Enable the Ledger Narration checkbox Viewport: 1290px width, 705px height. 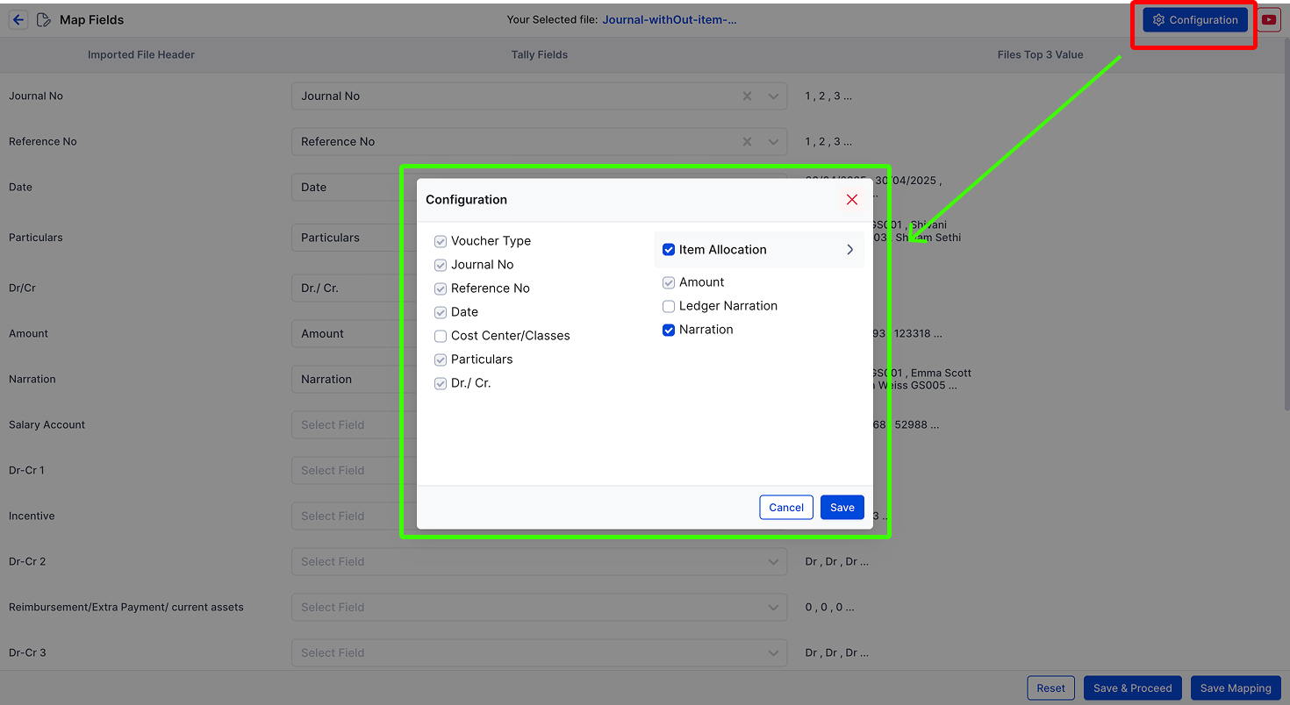click(x=669, y=306)
